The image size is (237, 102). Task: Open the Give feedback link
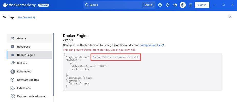click(25, 17)
